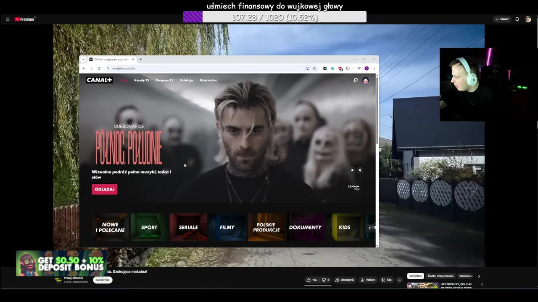Open the Nowe i polecane category tile
The height and width of the screenshot is (302, 538).
(x=110, y=227)
